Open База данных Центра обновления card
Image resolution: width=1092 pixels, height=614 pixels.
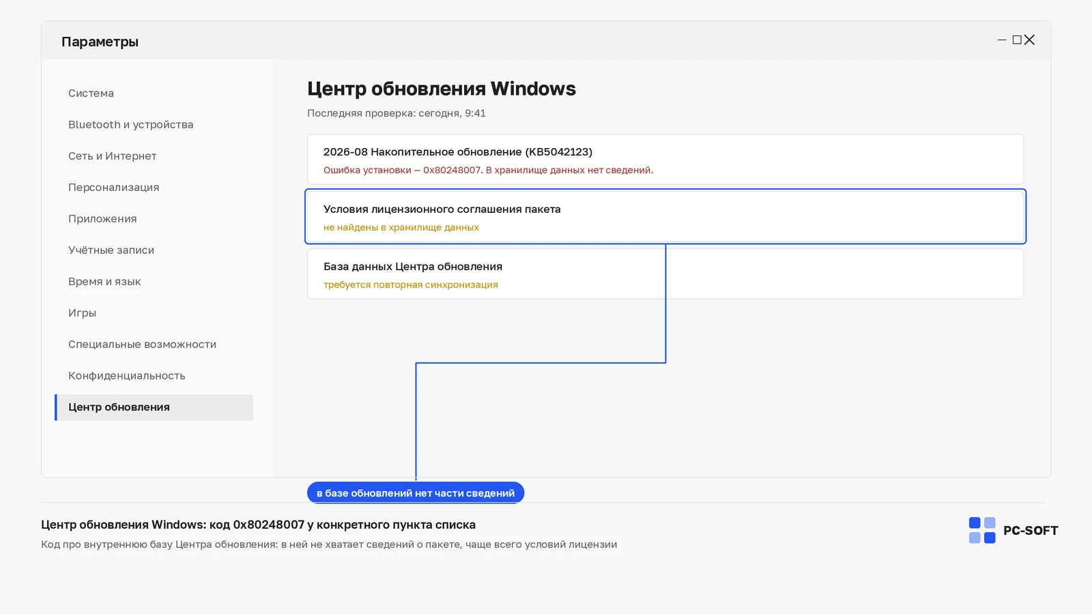pos(665,274)
